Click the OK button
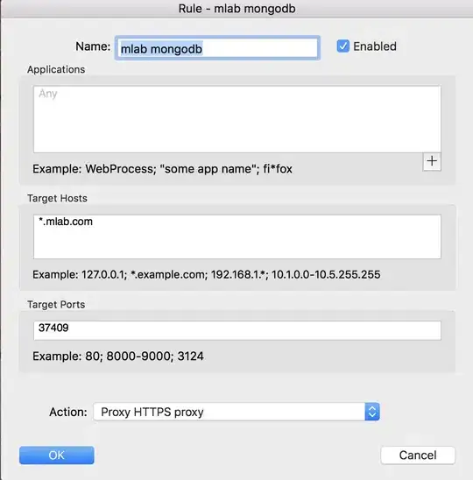This screenshot has width=473, height=480. [57, 455]
